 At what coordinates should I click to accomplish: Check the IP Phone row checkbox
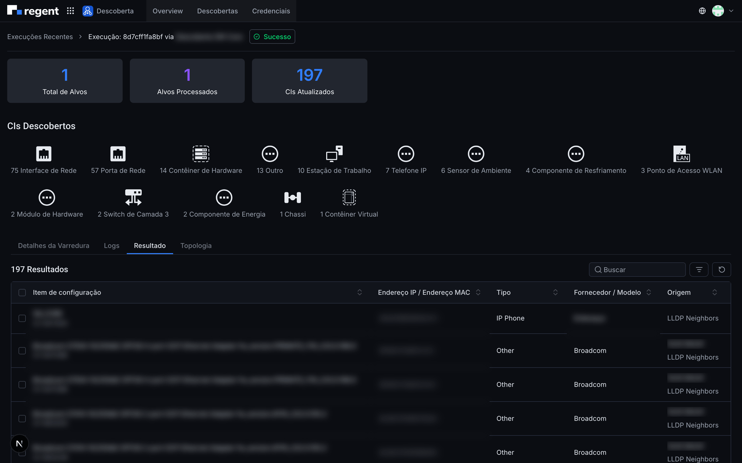coord(22,318)
